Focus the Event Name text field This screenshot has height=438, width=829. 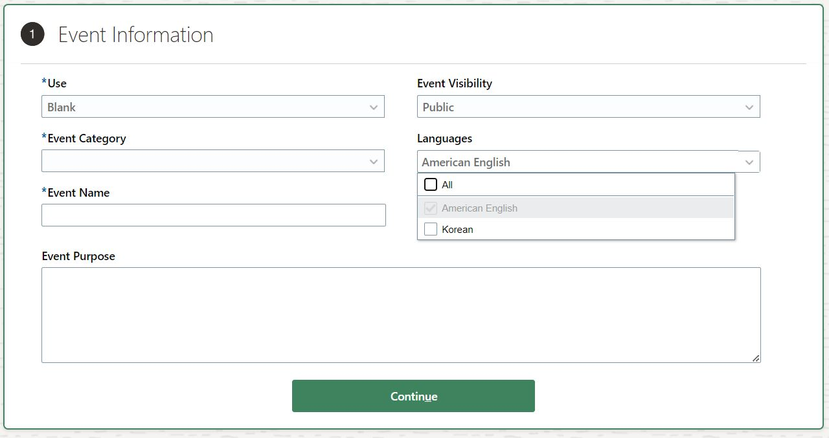pos(213,215)
